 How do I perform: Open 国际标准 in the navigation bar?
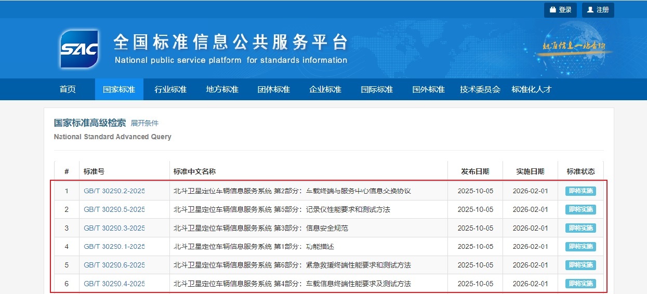click(377, 89)
